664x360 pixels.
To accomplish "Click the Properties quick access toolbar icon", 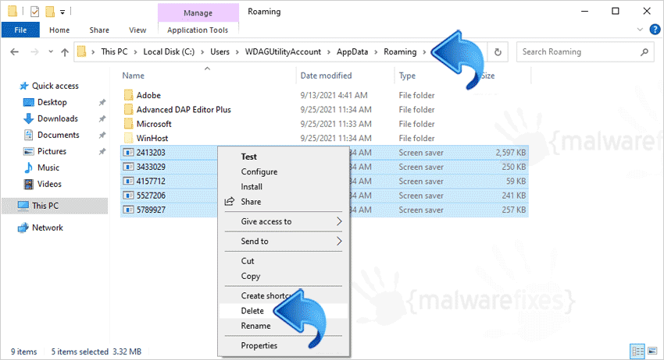I will coord(34,12).
